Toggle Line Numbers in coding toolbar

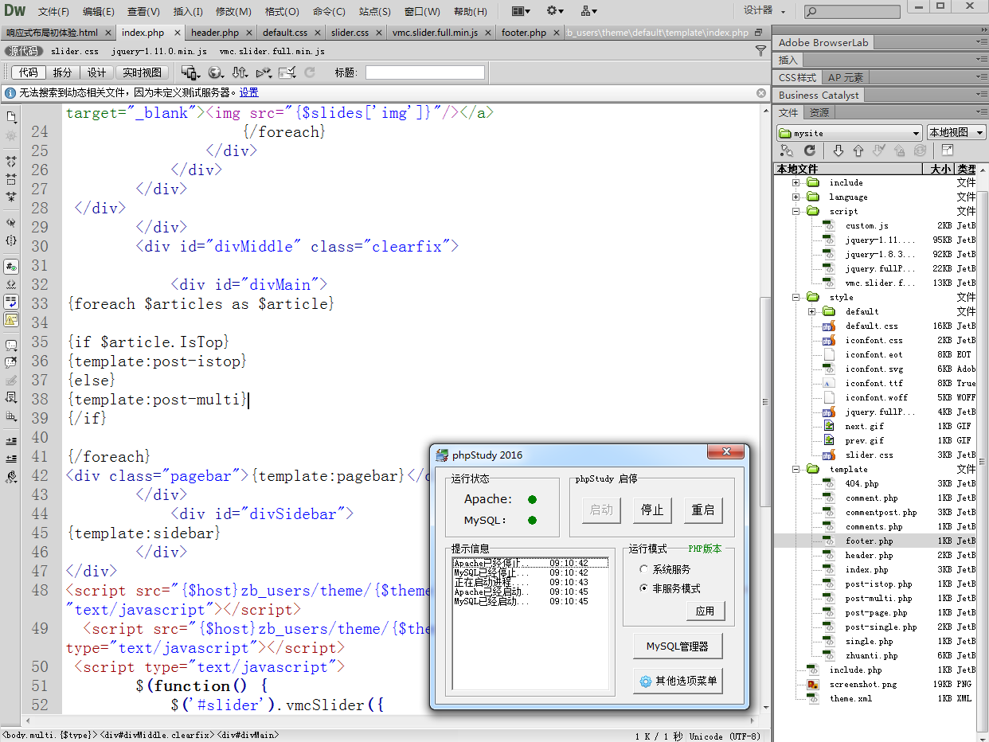pyautogui.click(x=11, y=266)
